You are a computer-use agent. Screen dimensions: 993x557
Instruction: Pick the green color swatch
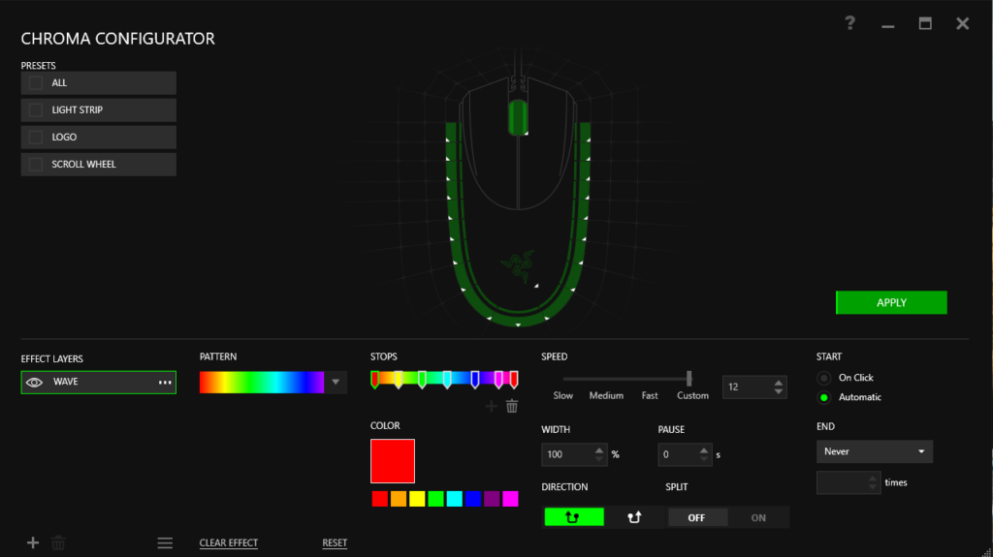point(435,499)
